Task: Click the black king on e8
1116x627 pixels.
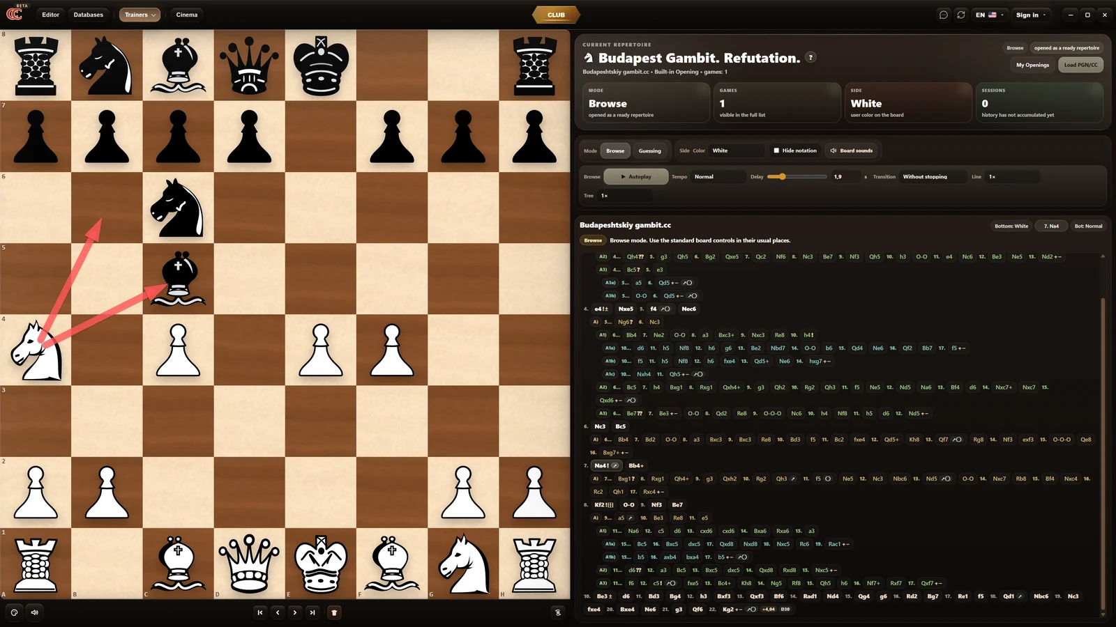Action: click(x=321, y=65)
